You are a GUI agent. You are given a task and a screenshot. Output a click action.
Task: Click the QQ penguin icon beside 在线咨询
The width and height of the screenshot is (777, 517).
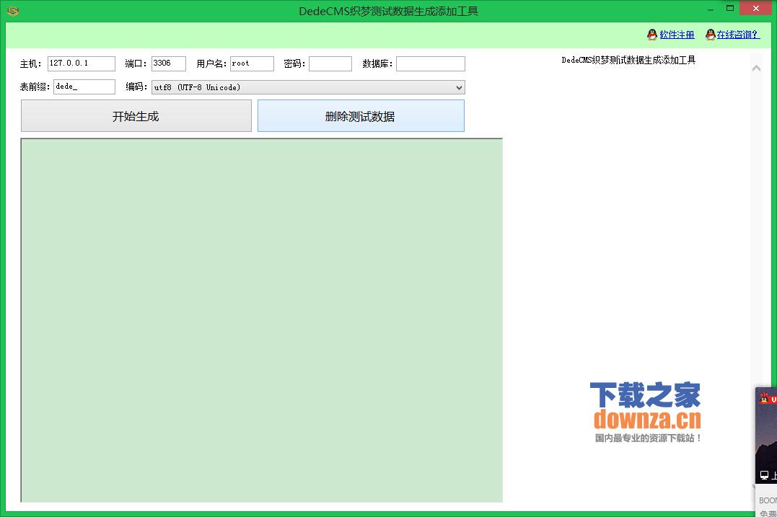point(710,34)
